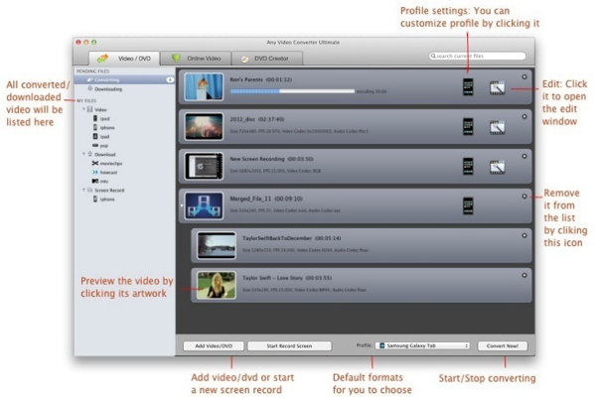This screenshot has height=405, width=596.
Task: Click the window zoom green button
Action: pos(94,42)
